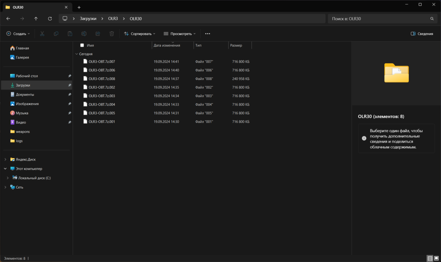
Task: Refresh the current folder view
Action: point(50,19)
